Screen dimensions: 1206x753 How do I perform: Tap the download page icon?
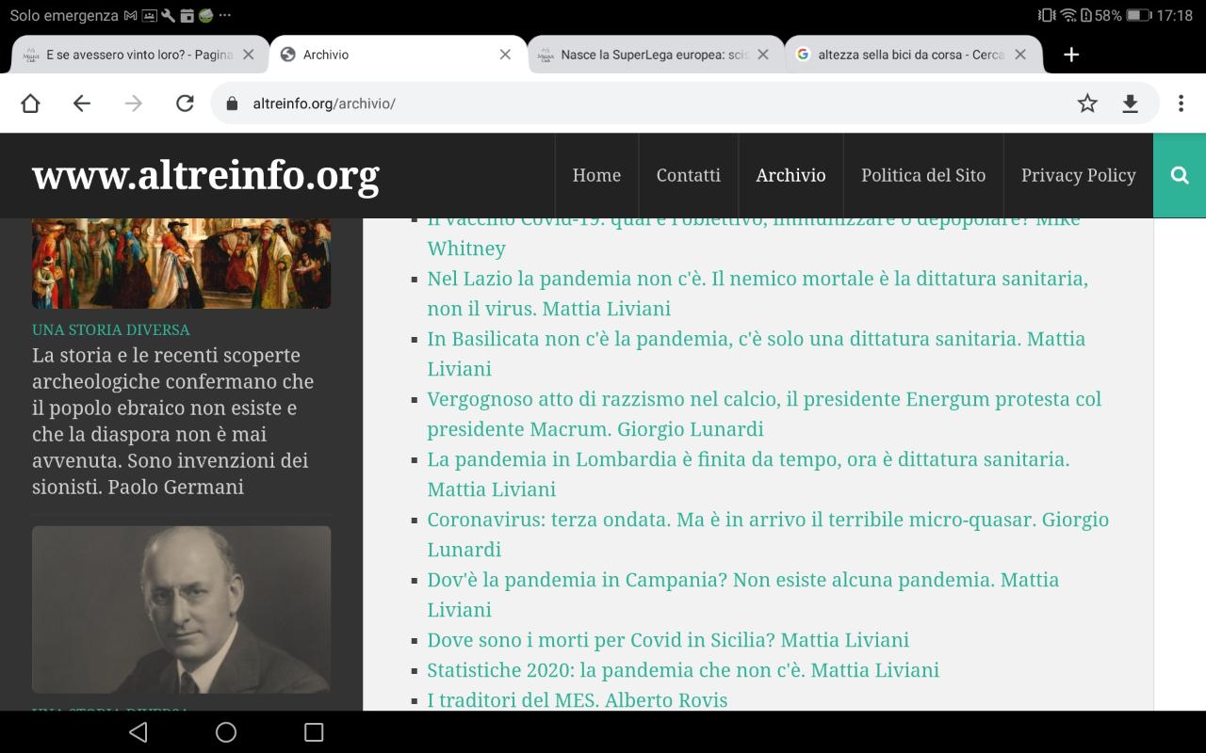tap(1130, 104)
